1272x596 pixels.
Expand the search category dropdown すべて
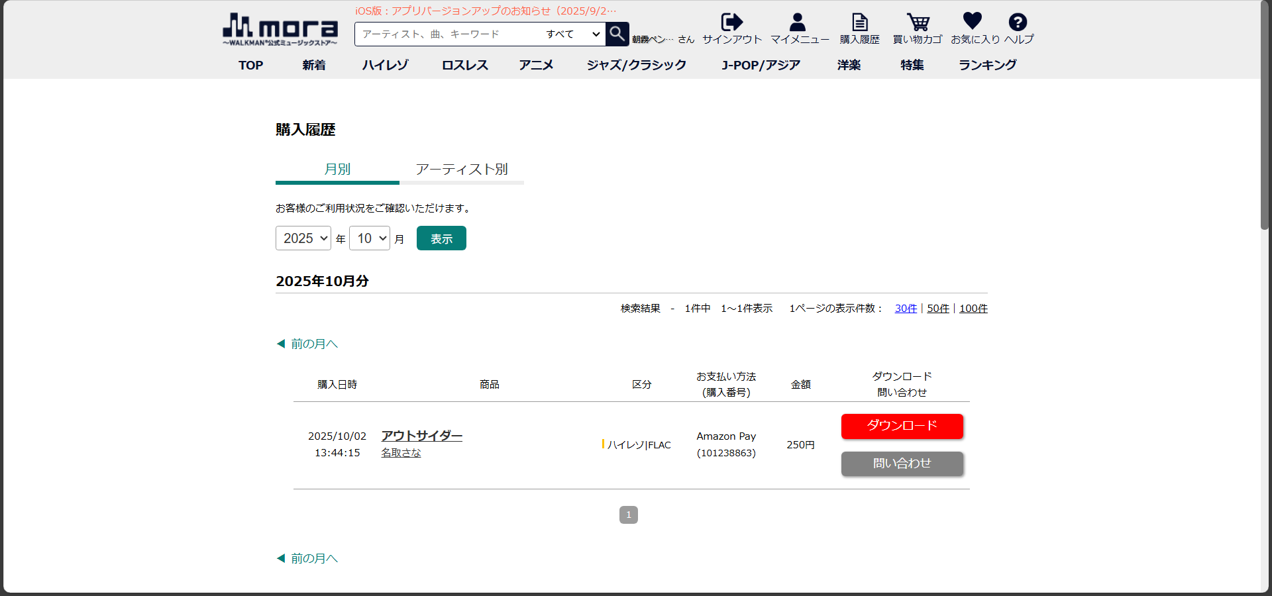click(572, 34)
